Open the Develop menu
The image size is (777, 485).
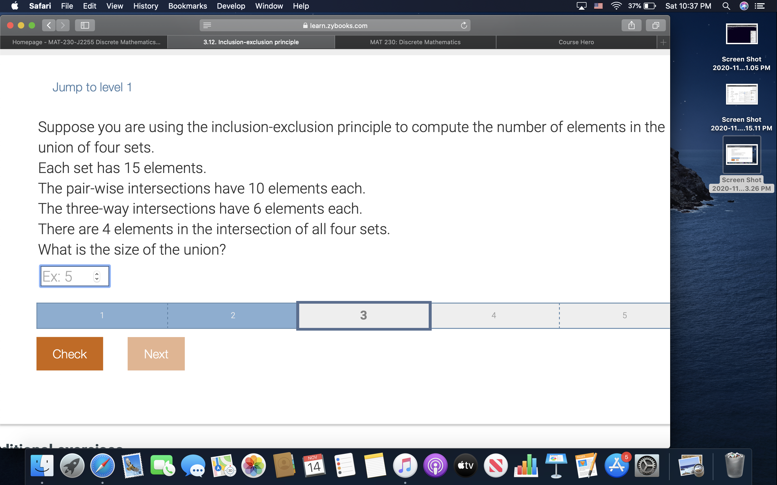click(230, 6)
